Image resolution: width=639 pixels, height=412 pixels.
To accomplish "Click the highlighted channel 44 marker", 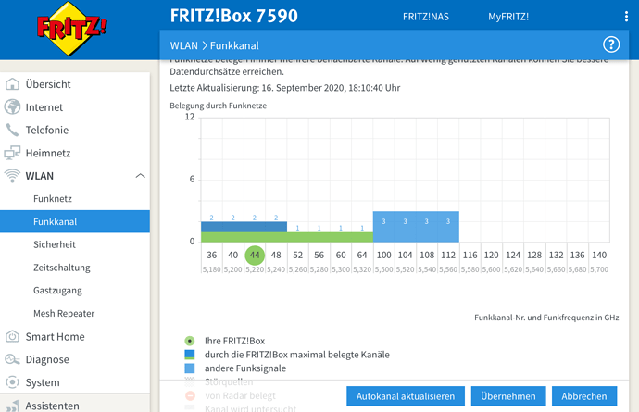I will (x=255, y=256).
